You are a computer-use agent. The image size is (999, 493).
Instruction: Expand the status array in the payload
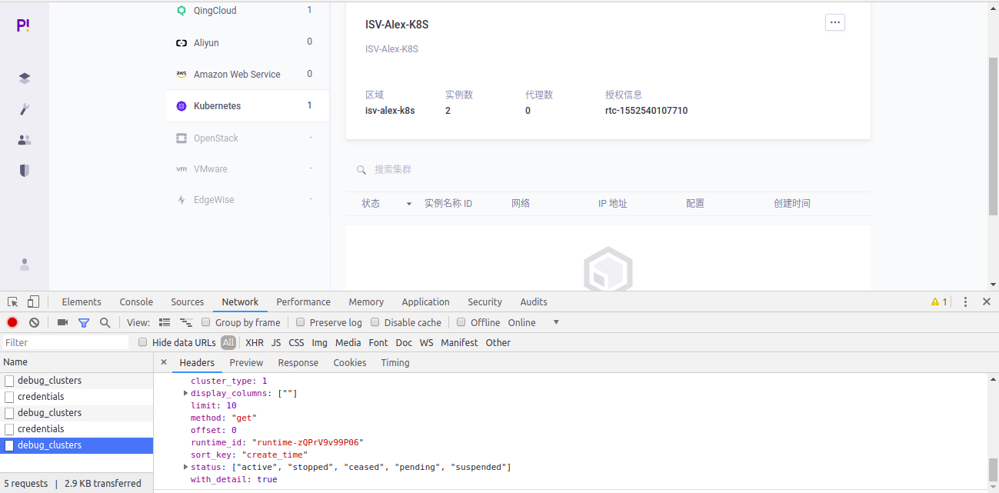pos(185,466)
